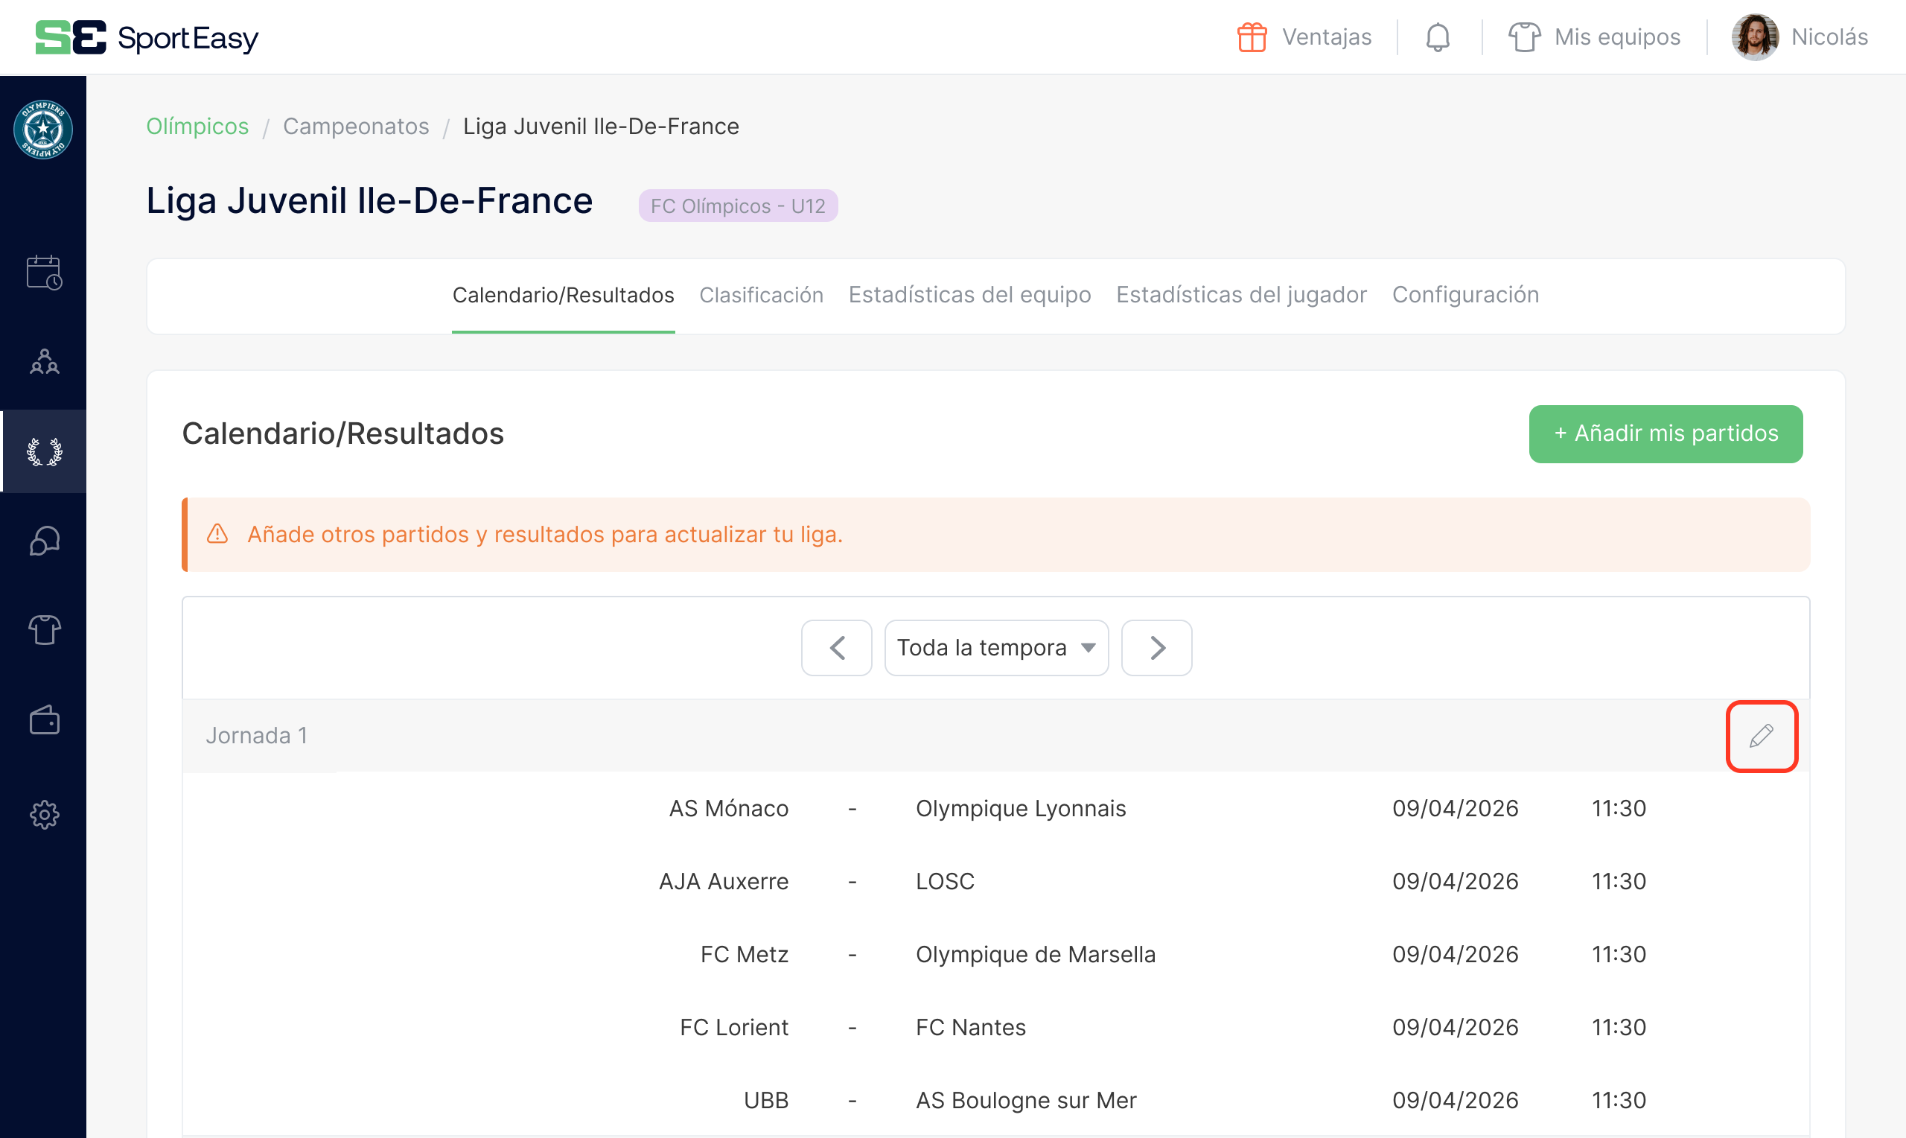Viewport: 1906px width, 1138px height.
Task: Switch to Calendario/Resultados tab
Action: tap(564, 295)
